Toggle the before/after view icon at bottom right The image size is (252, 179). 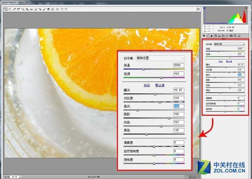click(x=186, y=177)
